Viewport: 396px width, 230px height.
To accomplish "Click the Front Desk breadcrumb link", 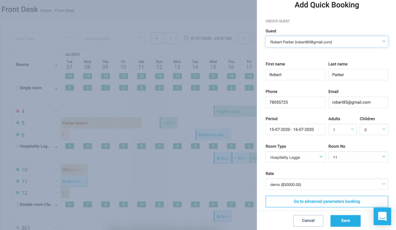I will point(65,11).
